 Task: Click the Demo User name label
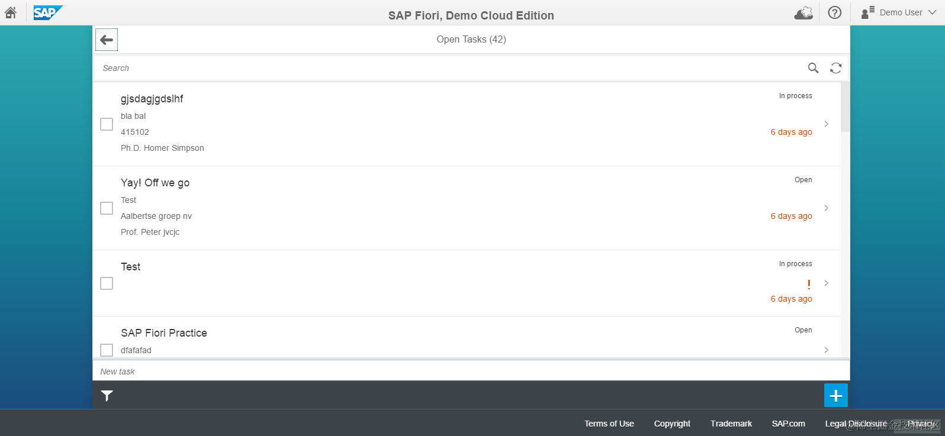(x=901, y=12)
